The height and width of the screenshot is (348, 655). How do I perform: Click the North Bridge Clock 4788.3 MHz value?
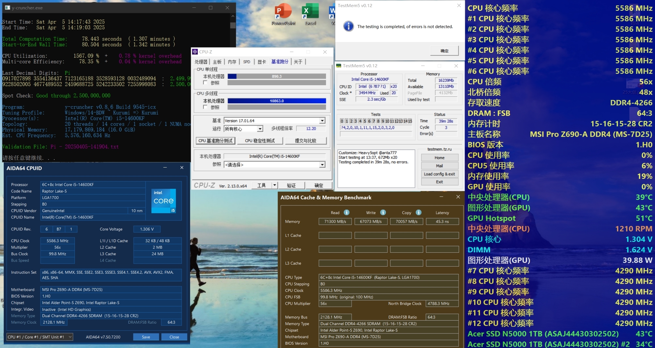[x=442, y=304]
